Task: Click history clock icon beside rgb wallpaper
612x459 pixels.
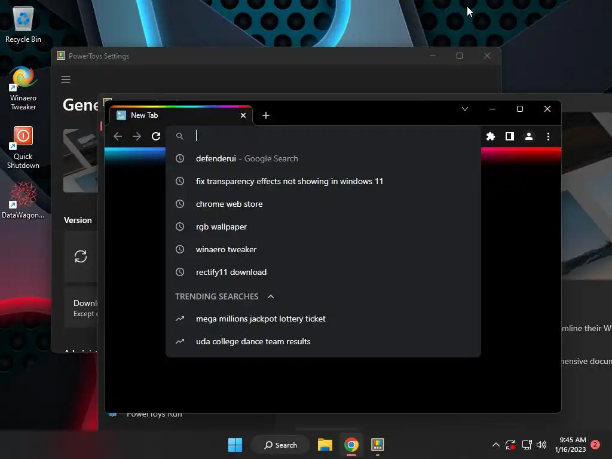Action: click(x=179, y=227)
